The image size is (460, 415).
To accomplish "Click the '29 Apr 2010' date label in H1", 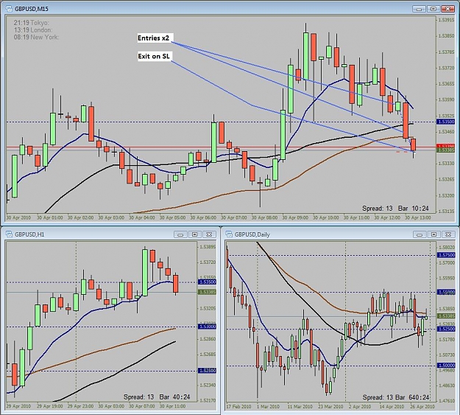I will tap(18, 406).
